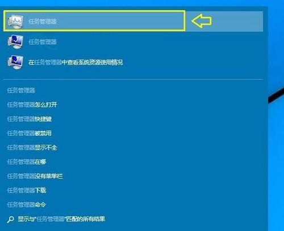This screenshot has width=284, height=231.
Task: Choose plain 任务管理器 search suggestion
Action: (x=21, y=91)
